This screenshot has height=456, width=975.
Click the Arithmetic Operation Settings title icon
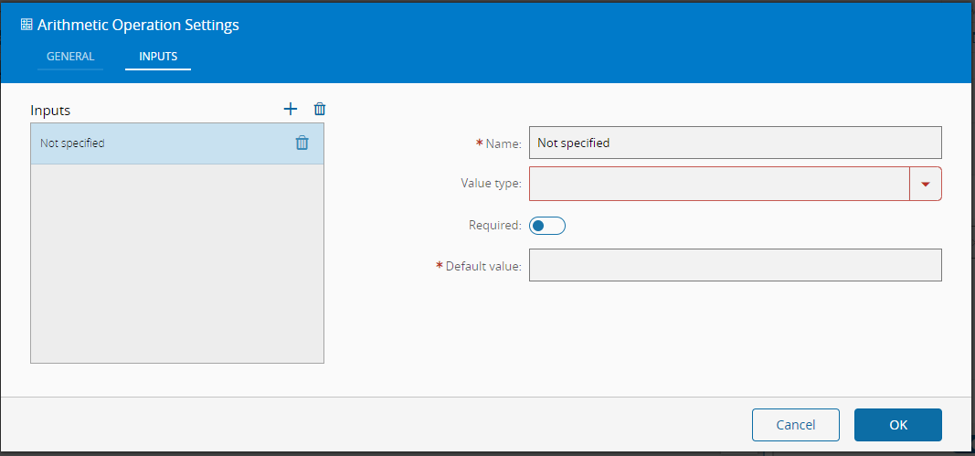click(x=26, y=26)
